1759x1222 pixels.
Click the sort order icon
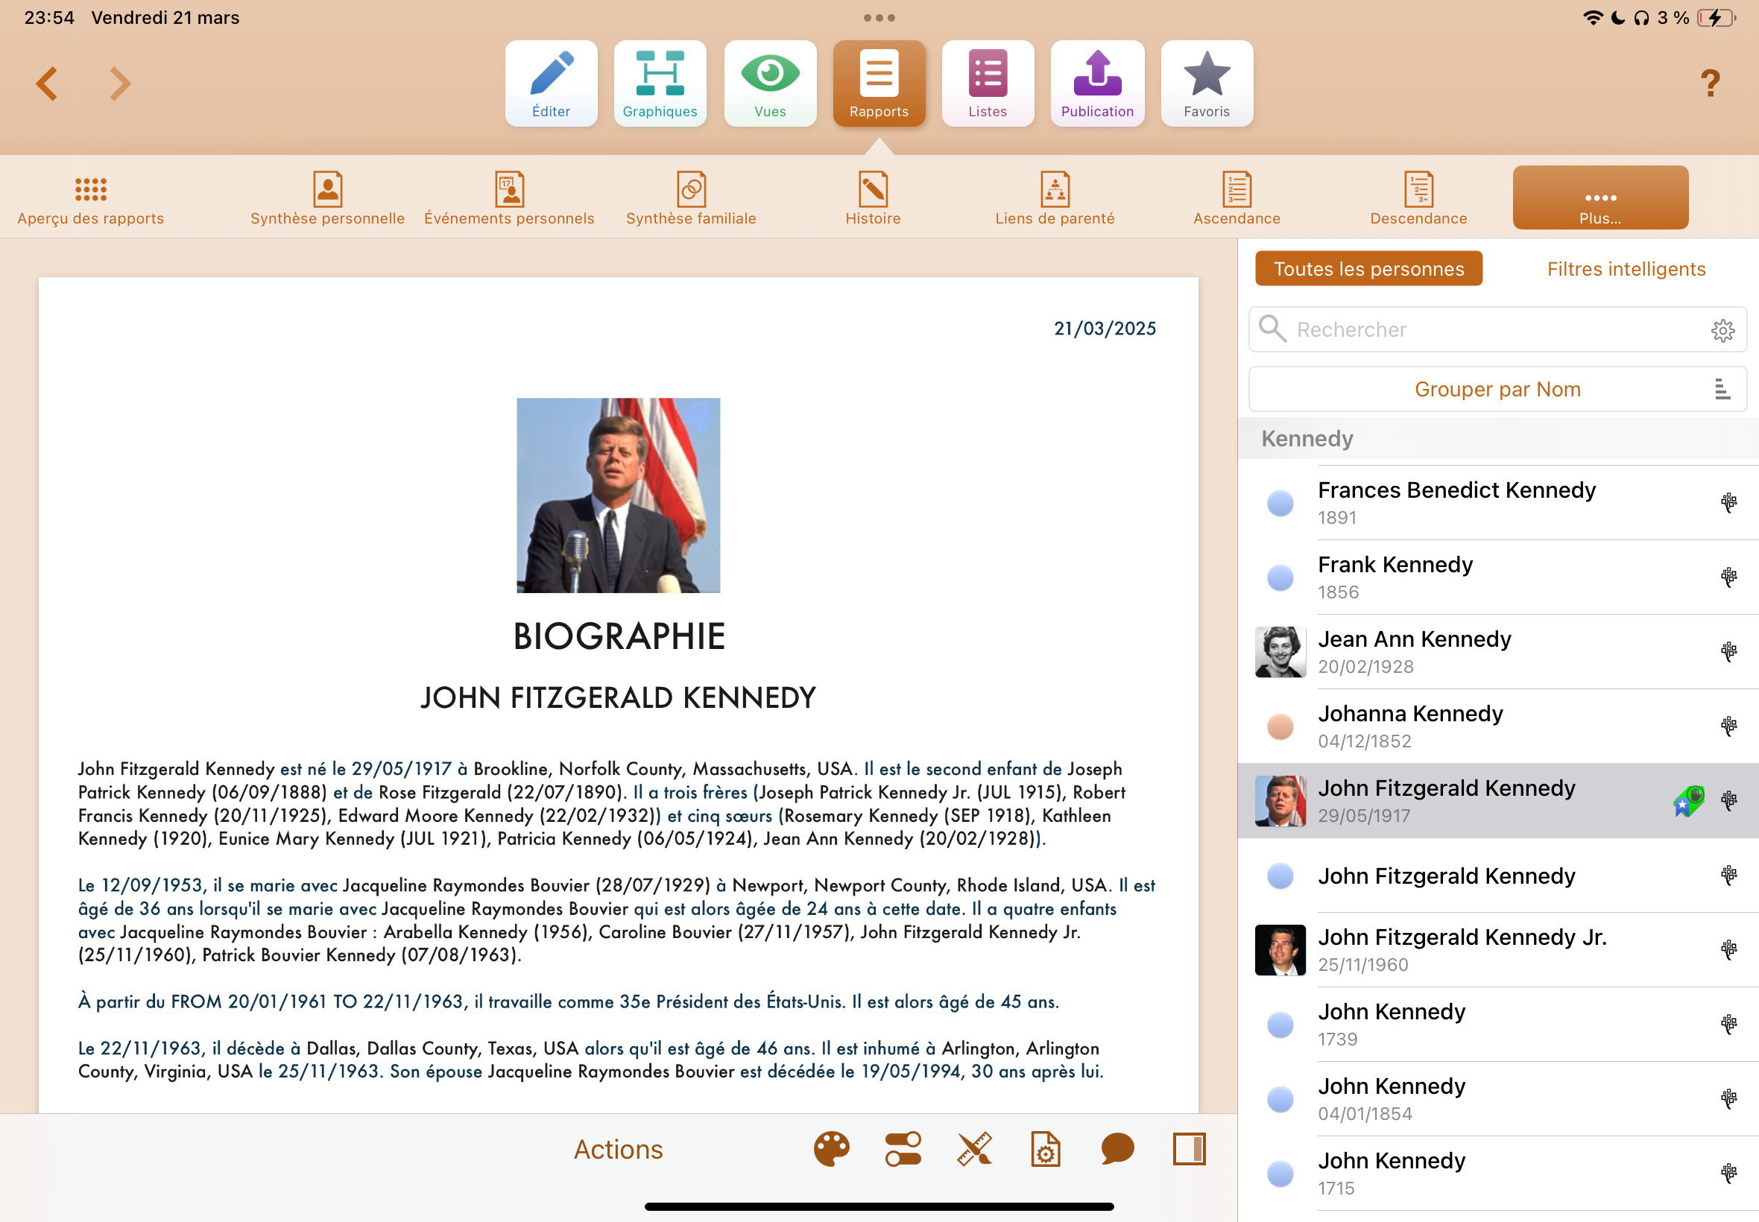coord(1722,389)
